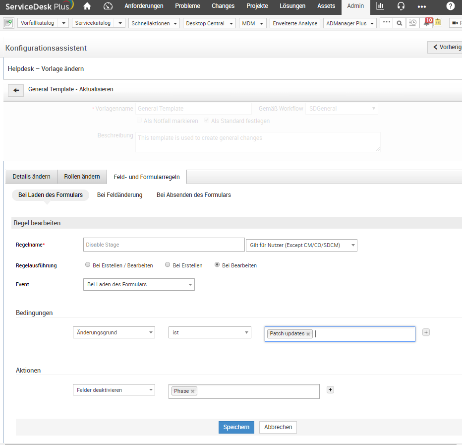Expand the Event dropdown
The width and height of the screenshot is (462, 445).
pos(139,284)
